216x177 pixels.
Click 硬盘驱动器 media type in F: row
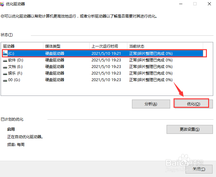pos(55,73)
